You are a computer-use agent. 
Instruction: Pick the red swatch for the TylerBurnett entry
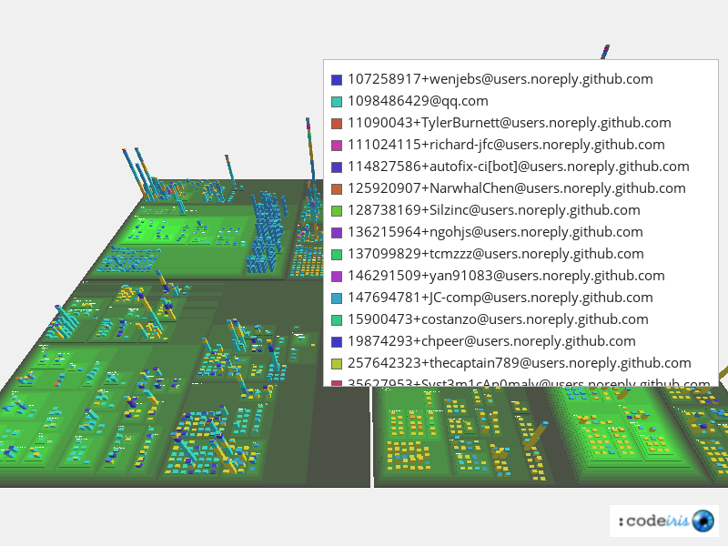pos(337,124)
